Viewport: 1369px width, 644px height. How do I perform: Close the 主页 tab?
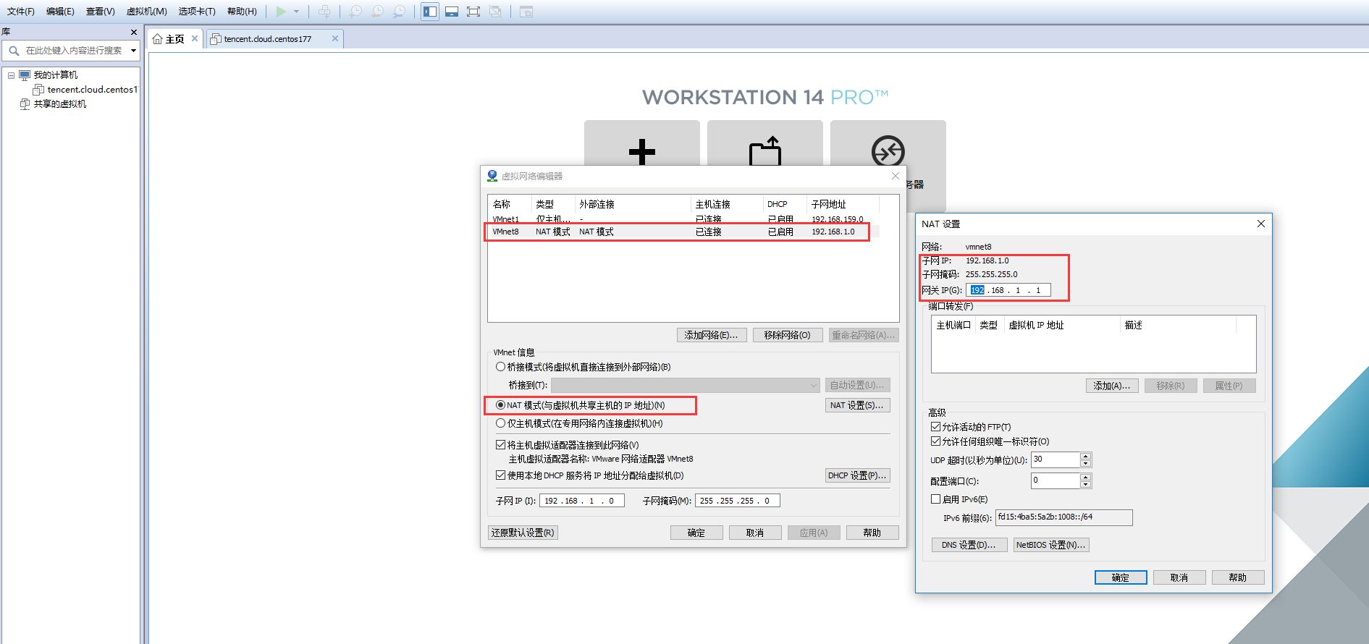coord(195,39)
